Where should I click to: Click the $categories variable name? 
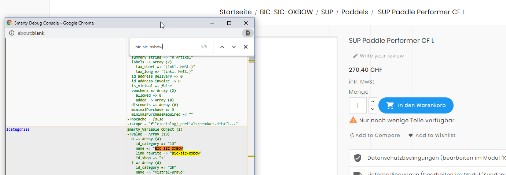(x=18, y=129)
